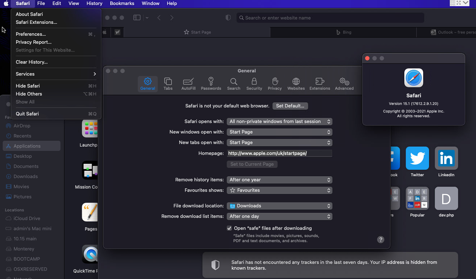This screenshot has width=476, height=279.
Task: Click the pinned Yahoo tab
Action: 118,32
